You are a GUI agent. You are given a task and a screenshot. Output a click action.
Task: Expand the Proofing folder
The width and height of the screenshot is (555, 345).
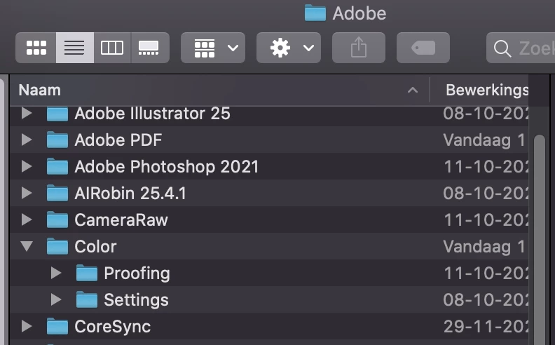click(57, 273)
